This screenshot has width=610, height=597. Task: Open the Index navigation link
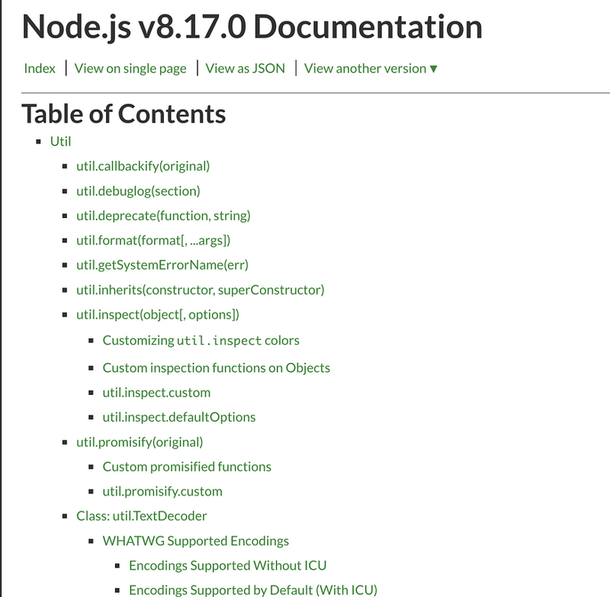click(38, 68)
